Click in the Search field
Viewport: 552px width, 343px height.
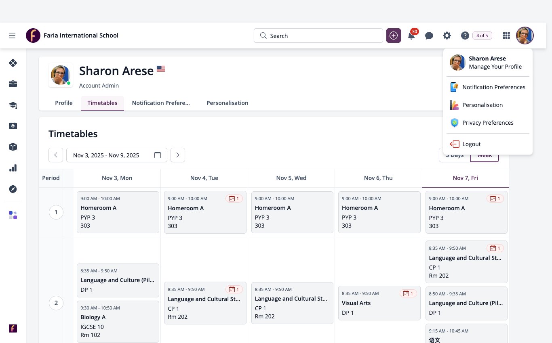(318, 36)
